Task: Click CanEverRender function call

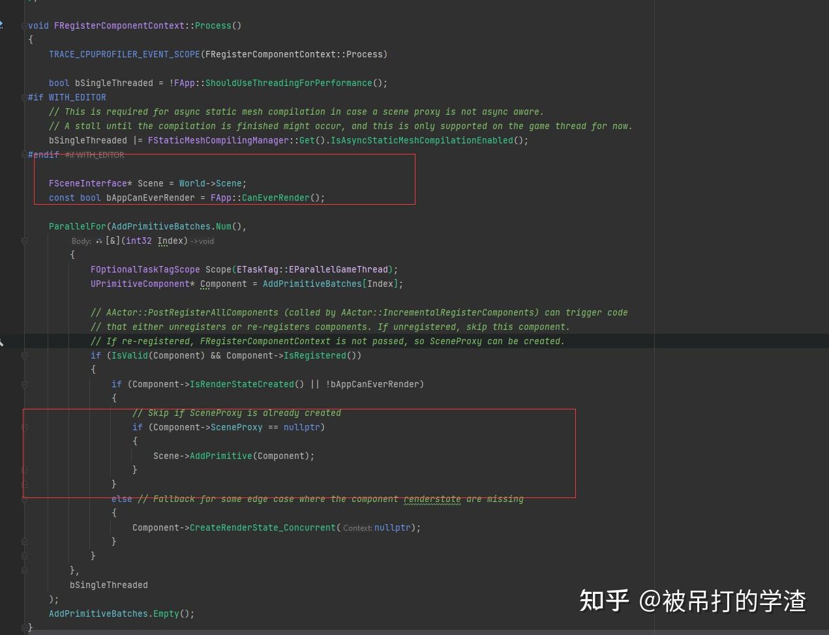Action: pyautogui.click(x=276, y=198)
